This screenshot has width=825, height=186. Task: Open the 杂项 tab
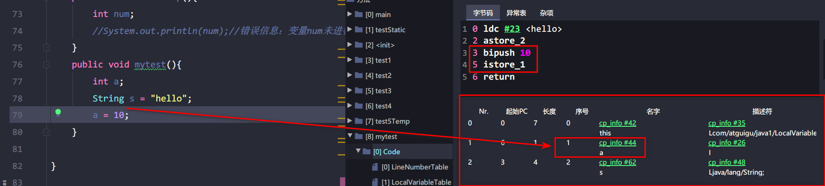[x=546, y=13]
